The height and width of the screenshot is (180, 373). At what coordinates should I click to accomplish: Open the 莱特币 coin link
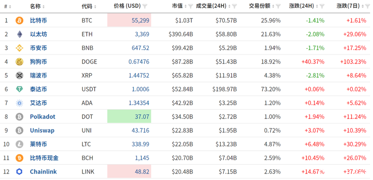coord(38,144)
